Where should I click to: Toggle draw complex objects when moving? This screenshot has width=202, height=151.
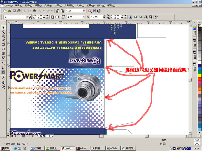pyautogui.click(x=146, y=17)
